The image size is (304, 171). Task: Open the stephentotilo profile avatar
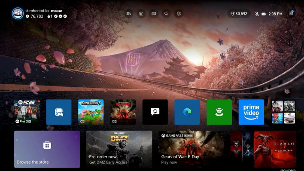[18, 13]
